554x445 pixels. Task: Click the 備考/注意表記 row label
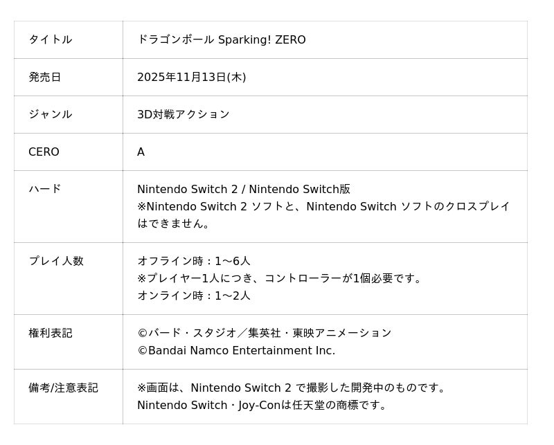63,388
